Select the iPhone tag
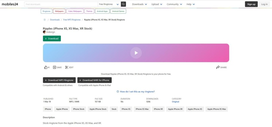The image size is (272, 127). pyautogui.click(x=48, y=109)
